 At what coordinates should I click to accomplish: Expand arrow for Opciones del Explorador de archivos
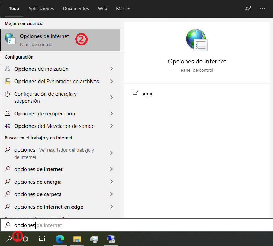tap(112, 81)
